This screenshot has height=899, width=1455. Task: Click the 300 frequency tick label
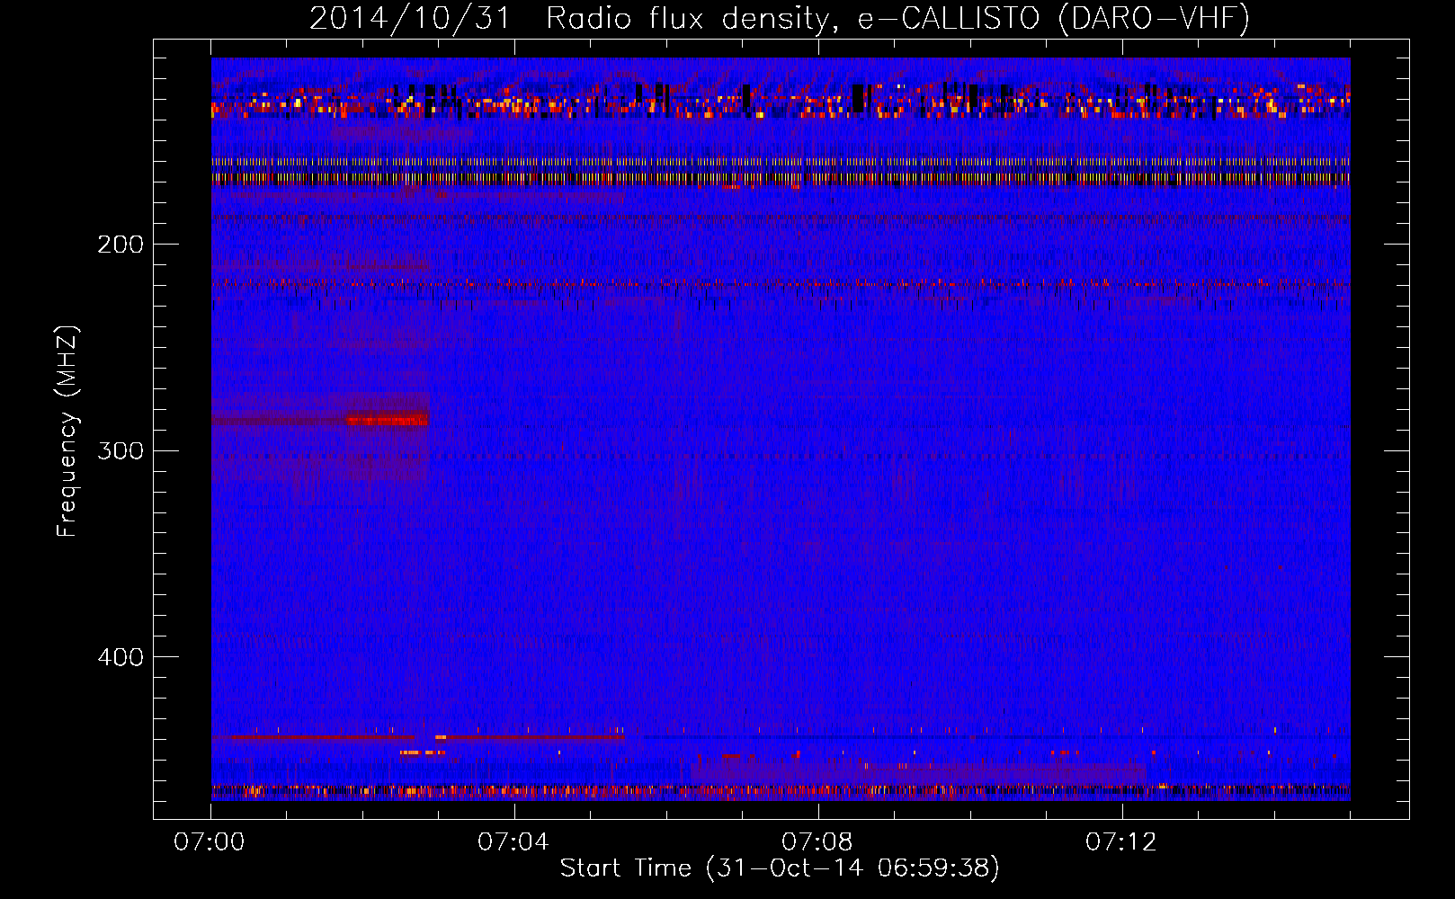[121, 450]
